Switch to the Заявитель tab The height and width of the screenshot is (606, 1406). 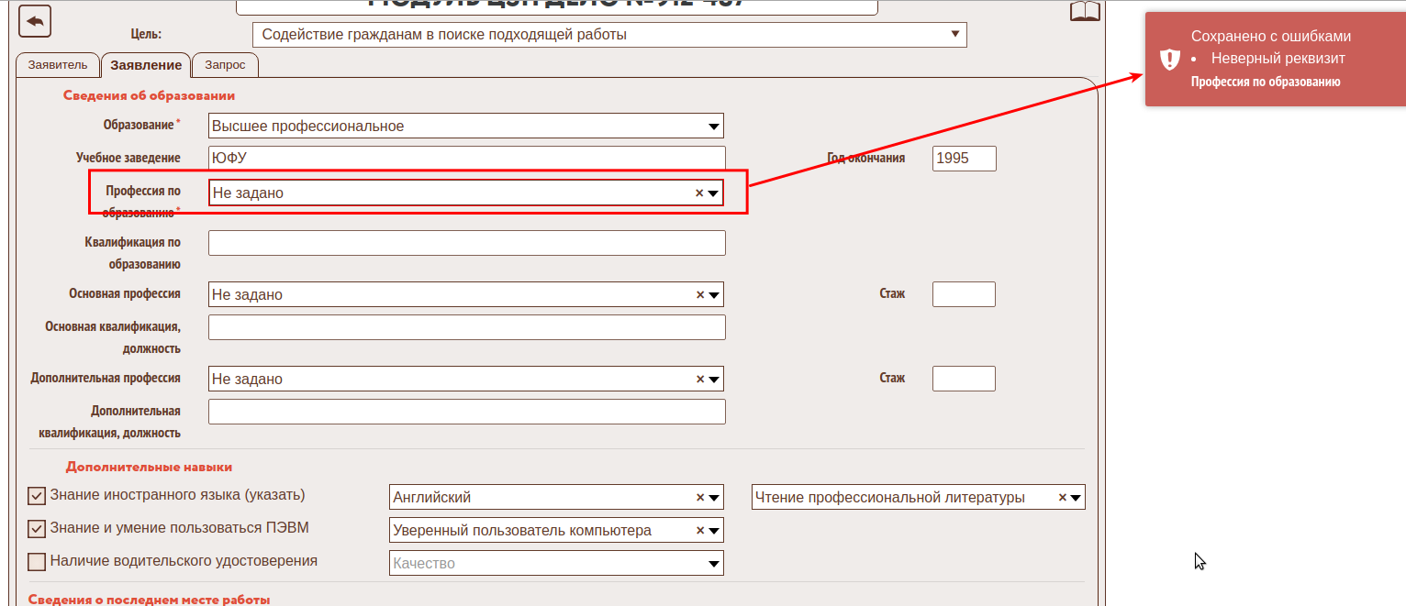(x=57, y=65)
